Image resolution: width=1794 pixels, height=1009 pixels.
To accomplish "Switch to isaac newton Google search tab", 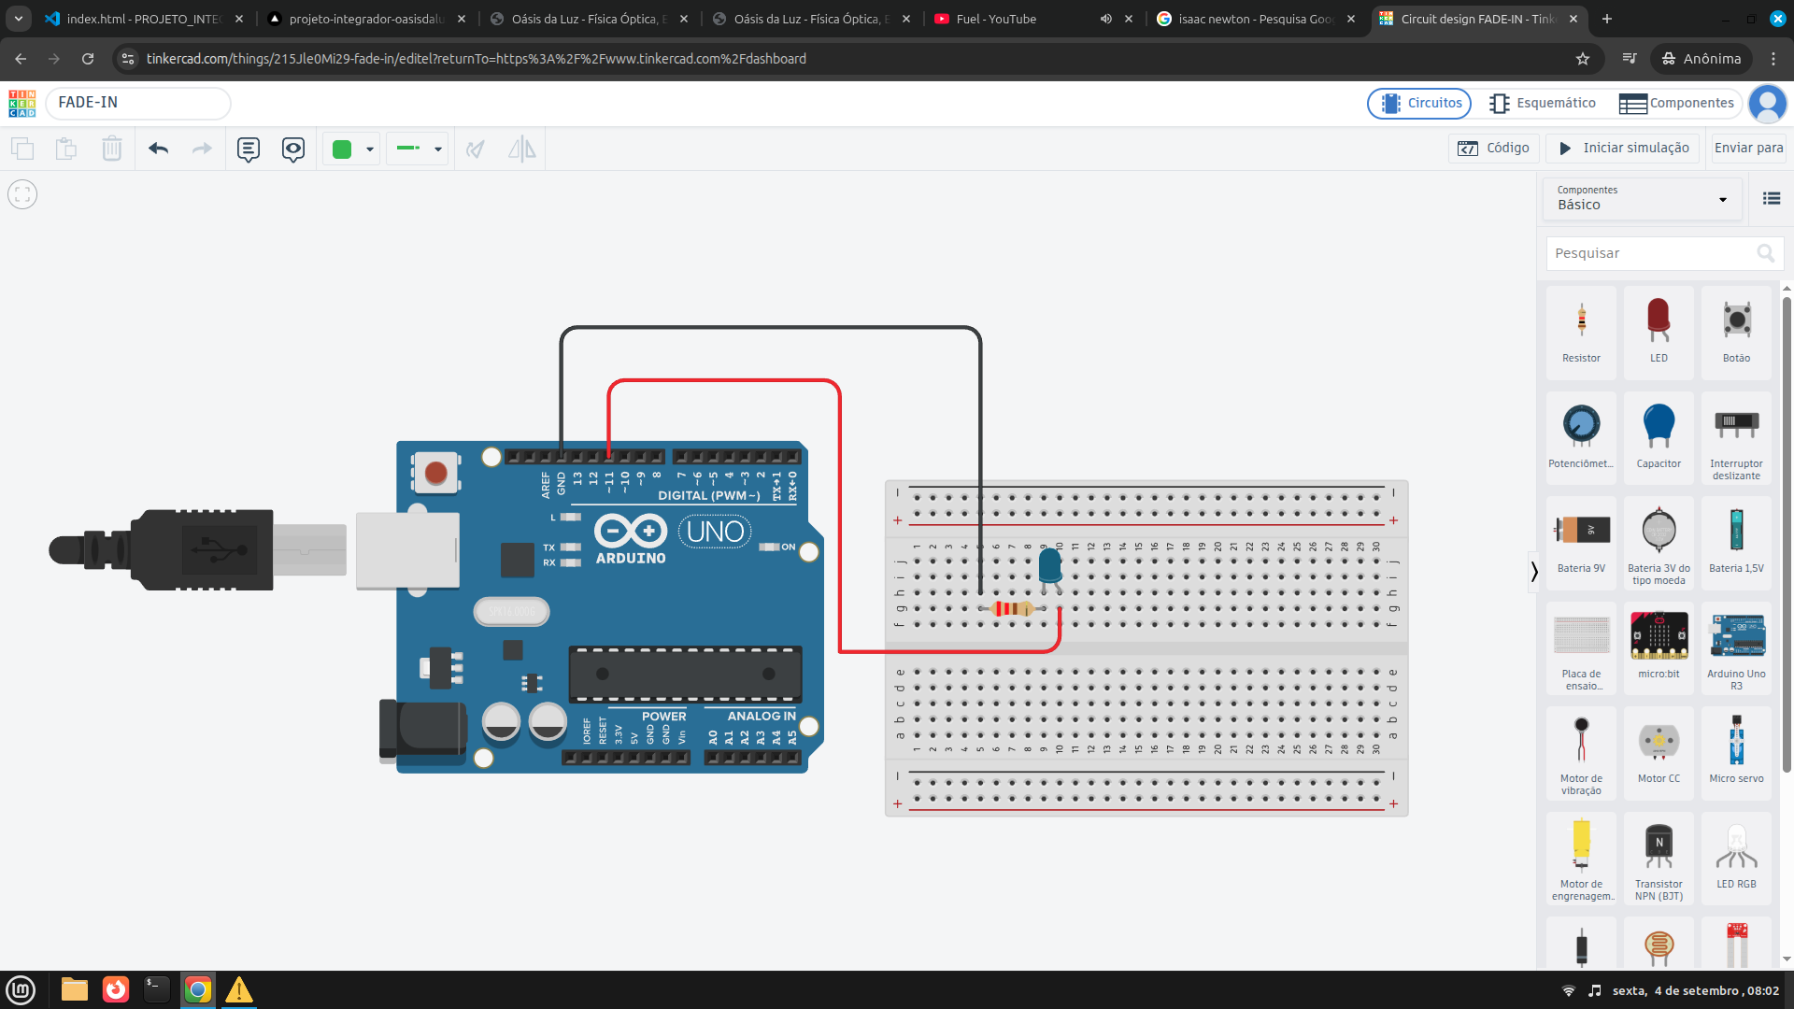I will click(x=1255, y=19).
